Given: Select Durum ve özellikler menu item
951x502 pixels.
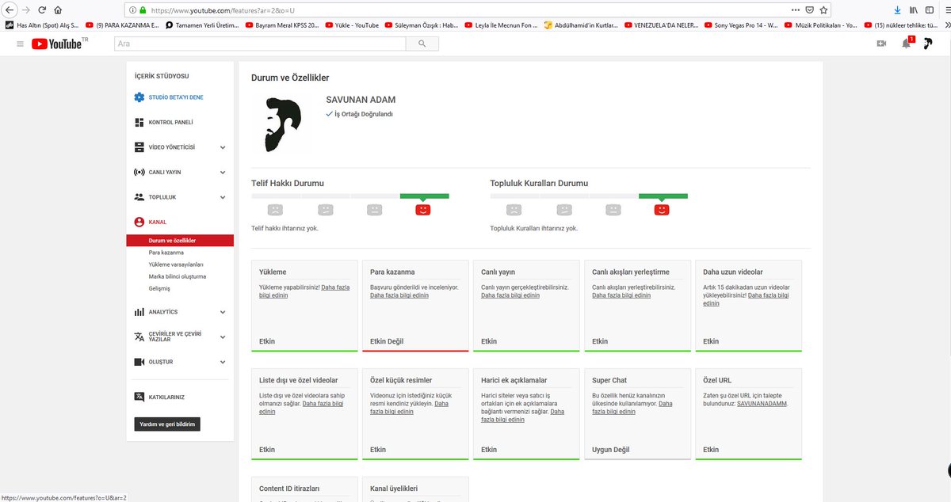Looking at the screenshot, I should 180,241.
